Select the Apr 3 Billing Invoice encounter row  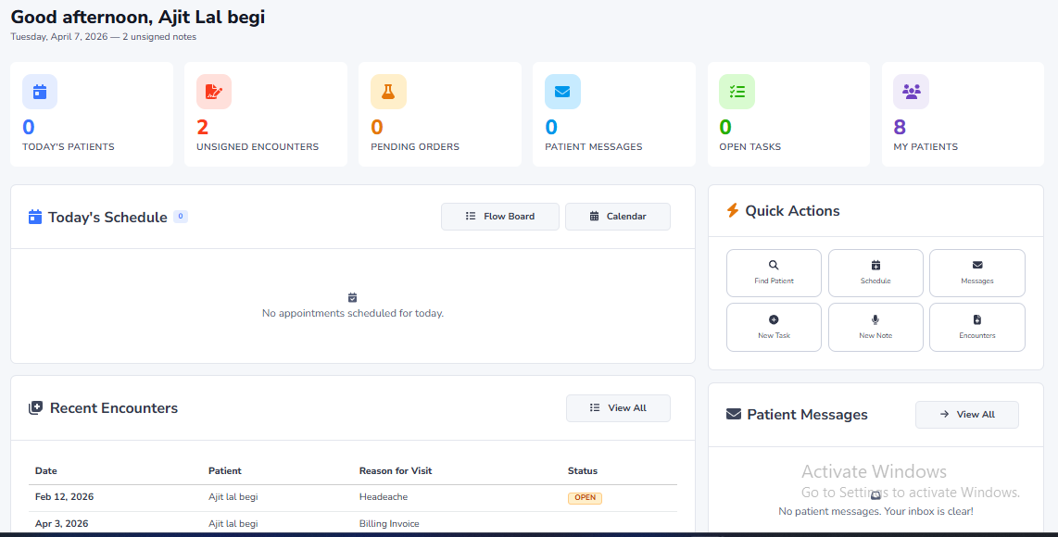[352, 524]
